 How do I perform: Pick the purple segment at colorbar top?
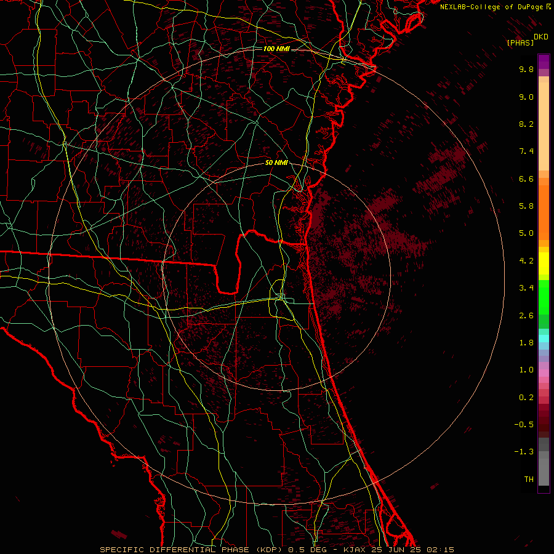(544, 62)
